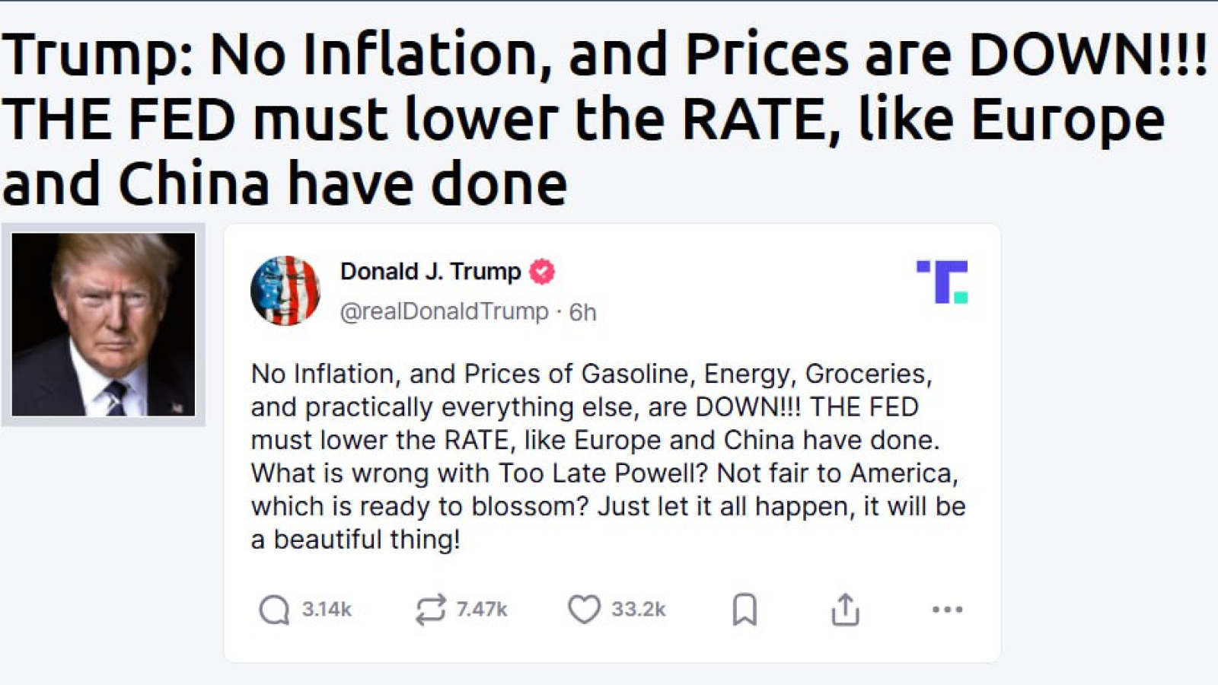Click the 7.47k reposts count
This screenshot has height=685, width=1218.
click(x=482, y=610)
